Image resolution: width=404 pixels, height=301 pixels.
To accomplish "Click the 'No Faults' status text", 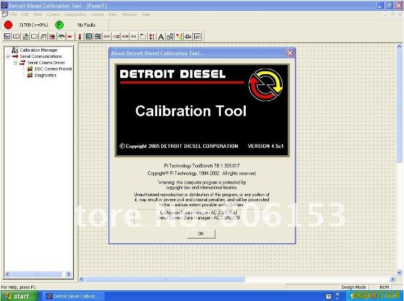I will click(87, 25).
